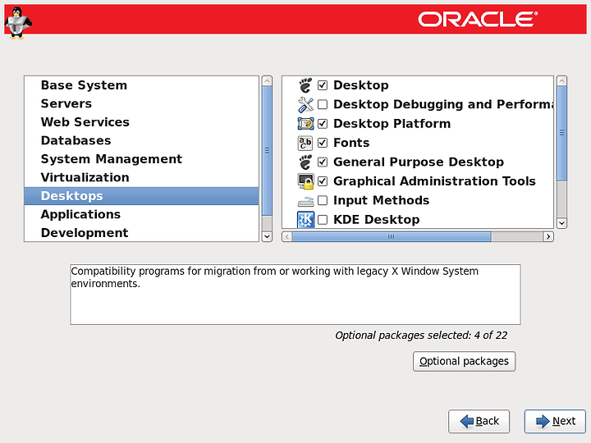Select the Web Services category
The image size is (591, 443).
141,122
